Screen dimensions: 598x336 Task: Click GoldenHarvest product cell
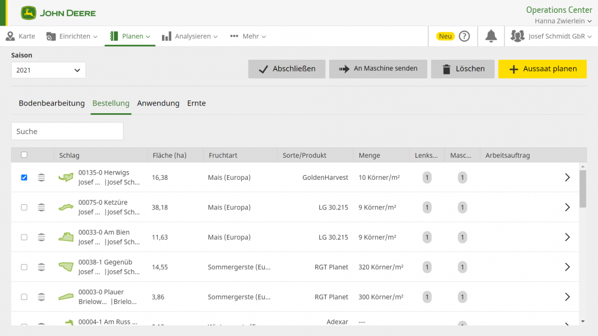[325, 178]
